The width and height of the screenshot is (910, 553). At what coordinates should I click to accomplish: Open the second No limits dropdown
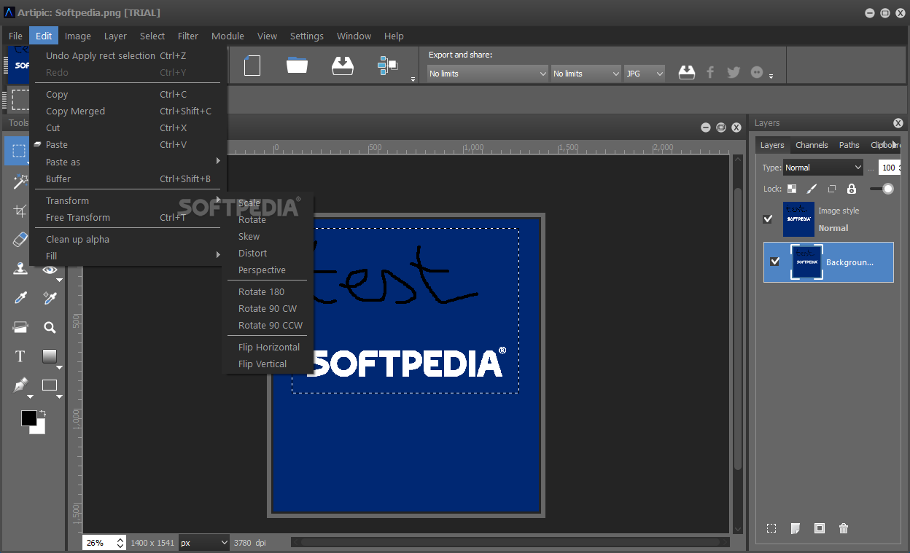(x=586, y=74)
